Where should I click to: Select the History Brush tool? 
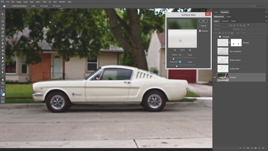tap(3, 47)
